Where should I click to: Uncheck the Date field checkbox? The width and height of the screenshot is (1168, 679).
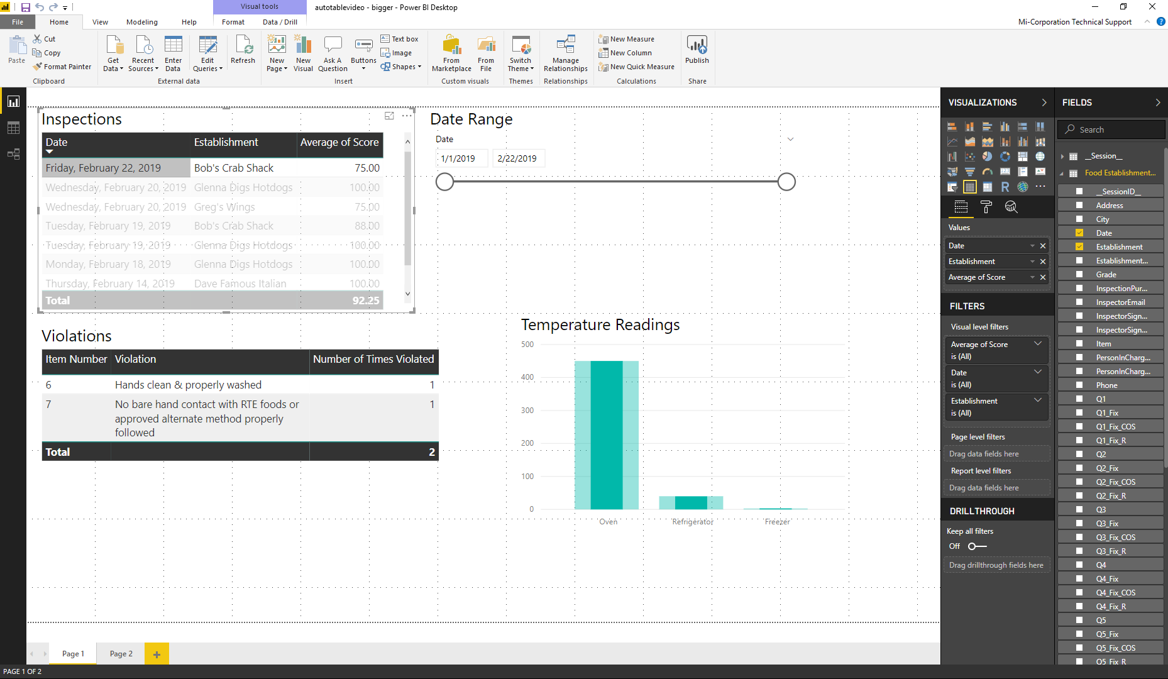point(1079,233)
